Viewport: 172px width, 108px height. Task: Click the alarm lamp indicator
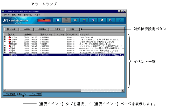pyautogui.click(x=44, y=20)
